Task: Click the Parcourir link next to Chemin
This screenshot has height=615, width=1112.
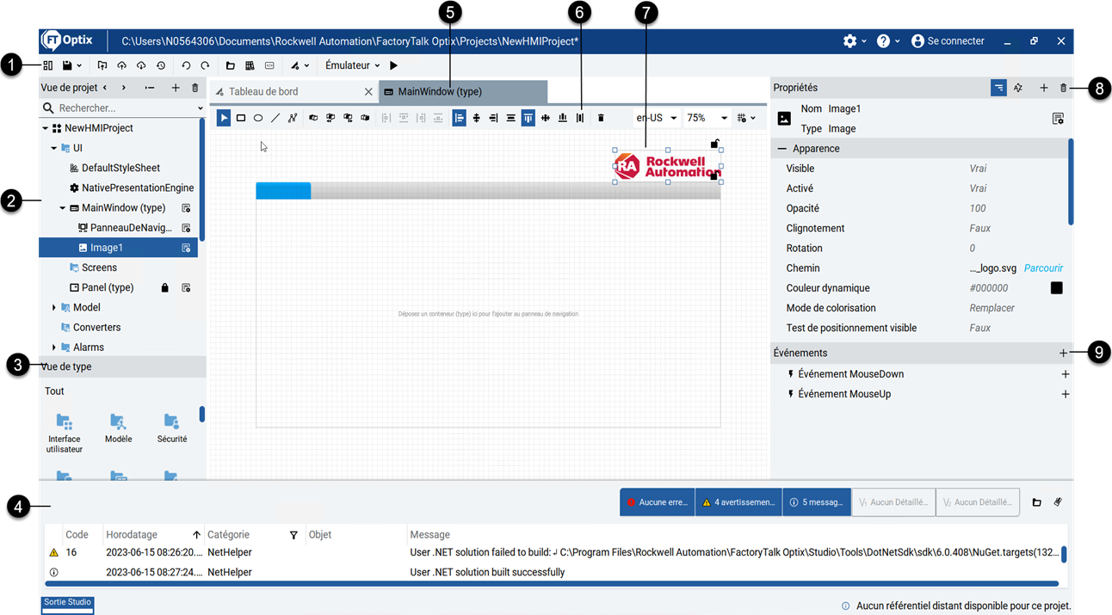Action: [1043, 268]
